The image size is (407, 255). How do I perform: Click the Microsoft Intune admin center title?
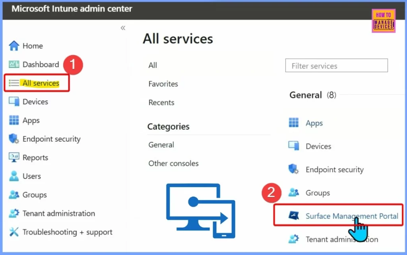[72, 9]
